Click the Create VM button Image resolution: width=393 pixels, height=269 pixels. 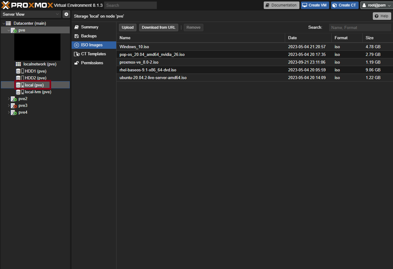coord(315,5)
